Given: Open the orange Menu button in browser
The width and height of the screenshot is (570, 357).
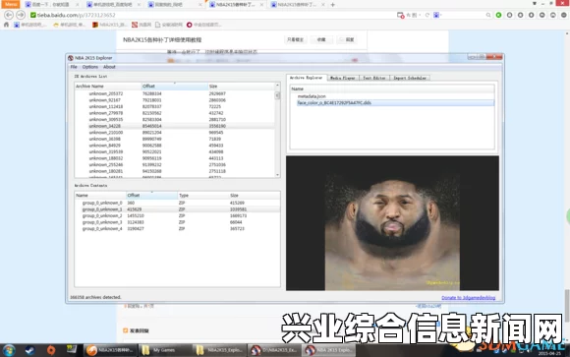Looking at the screenshot, I should (x=11, y=4).
